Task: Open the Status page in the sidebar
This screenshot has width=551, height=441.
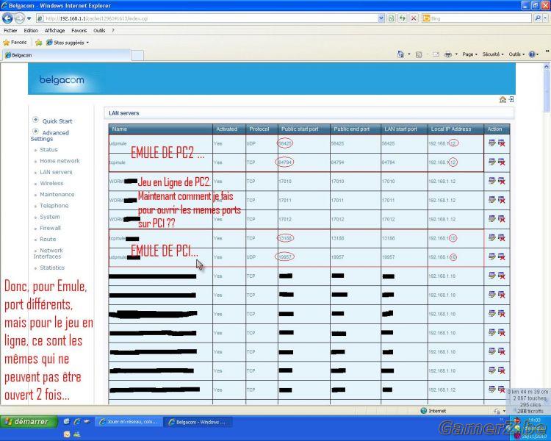Action: click(x=48, y=149)
